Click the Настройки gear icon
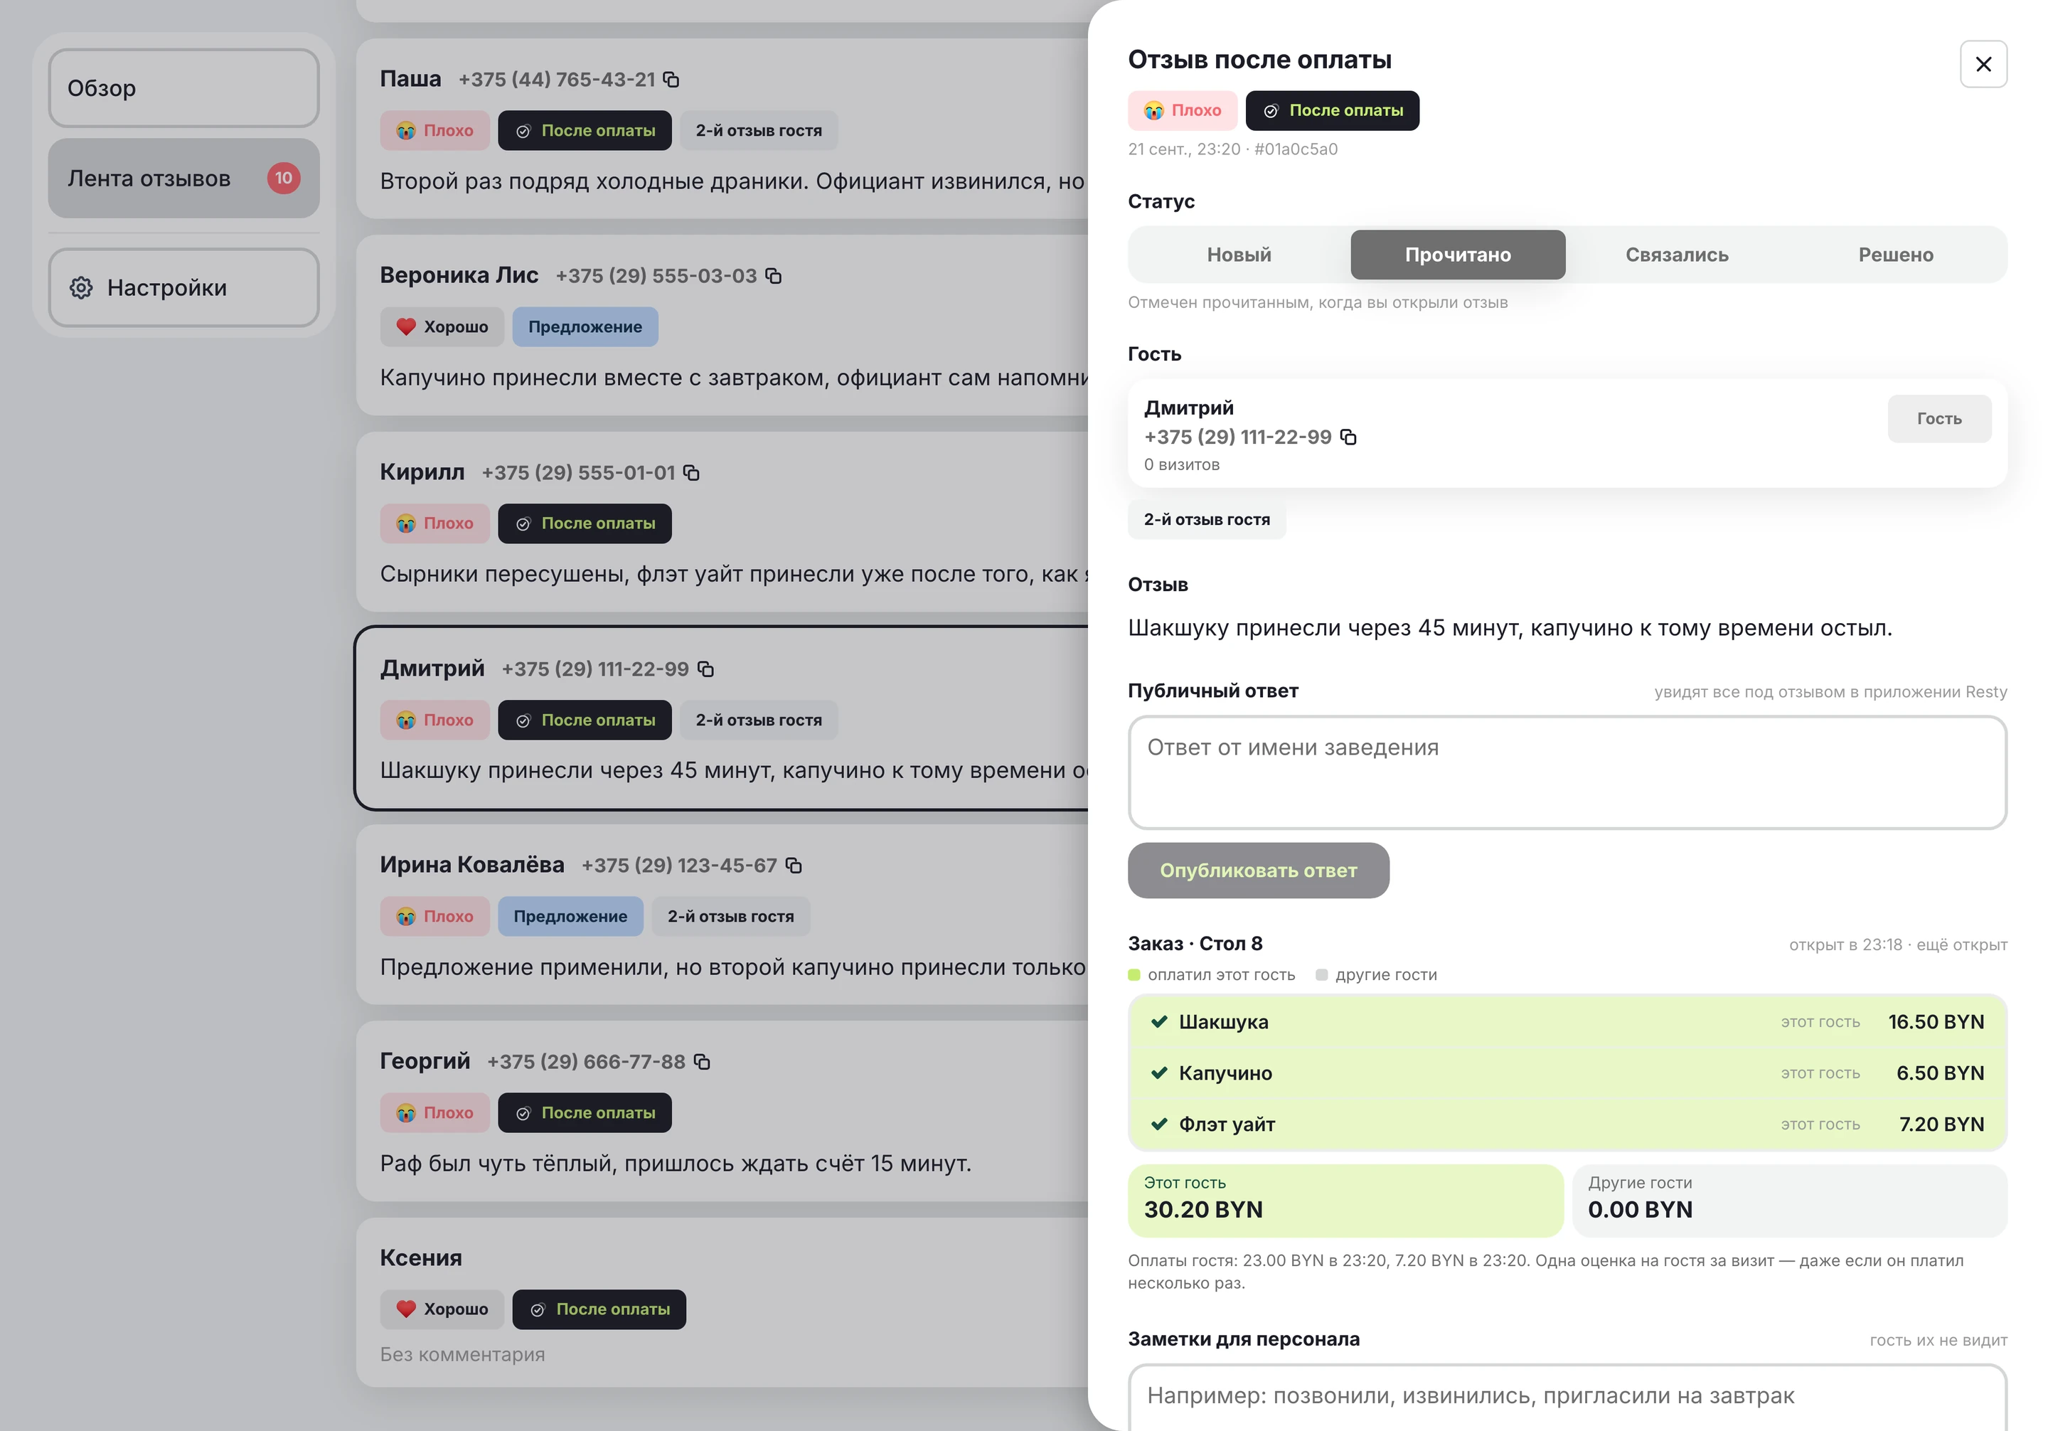Screen dimensions: 2048x1431 pos(81,287)
